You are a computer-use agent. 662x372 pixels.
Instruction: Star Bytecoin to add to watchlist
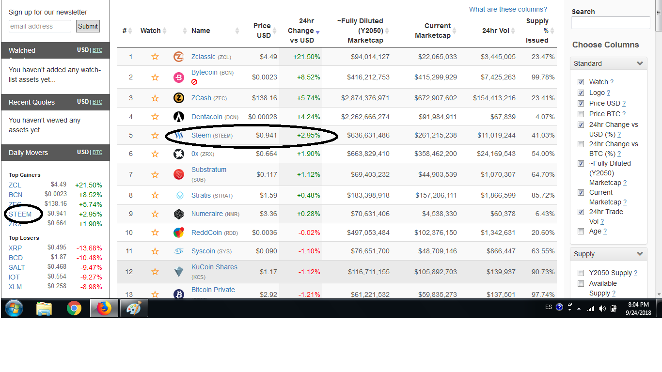coord(155,77)
